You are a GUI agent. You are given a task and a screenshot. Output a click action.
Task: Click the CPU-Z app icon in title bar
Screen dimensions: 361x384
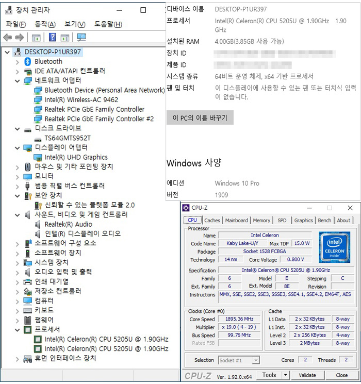click(186, 208)
